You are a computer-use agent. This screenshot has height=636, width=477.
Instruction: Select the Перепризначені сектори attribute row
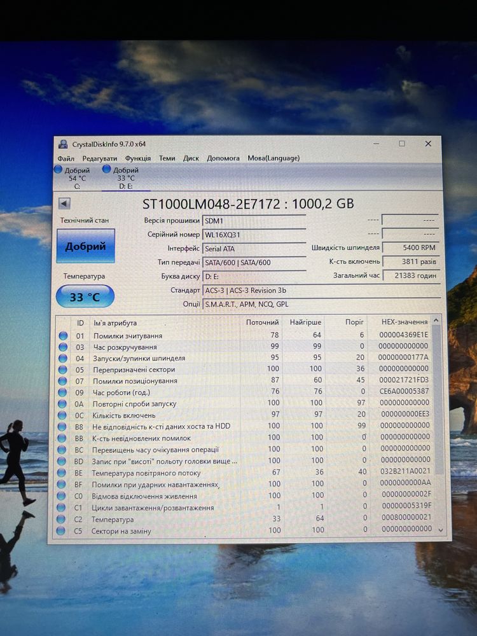tap(245, 370)
